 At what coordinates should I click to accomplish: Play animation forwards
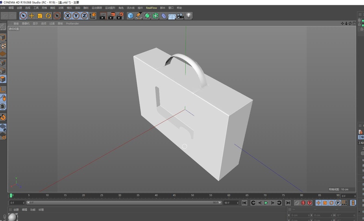[x=266, y=203]
